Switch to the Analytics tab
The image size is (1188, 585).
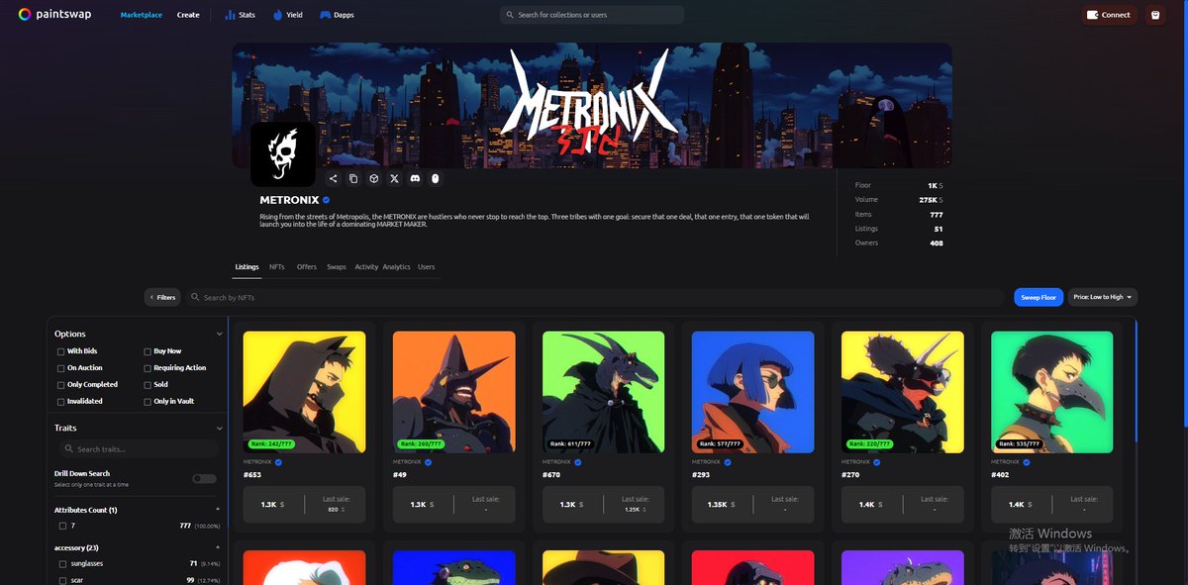click(x=396, y=267)
